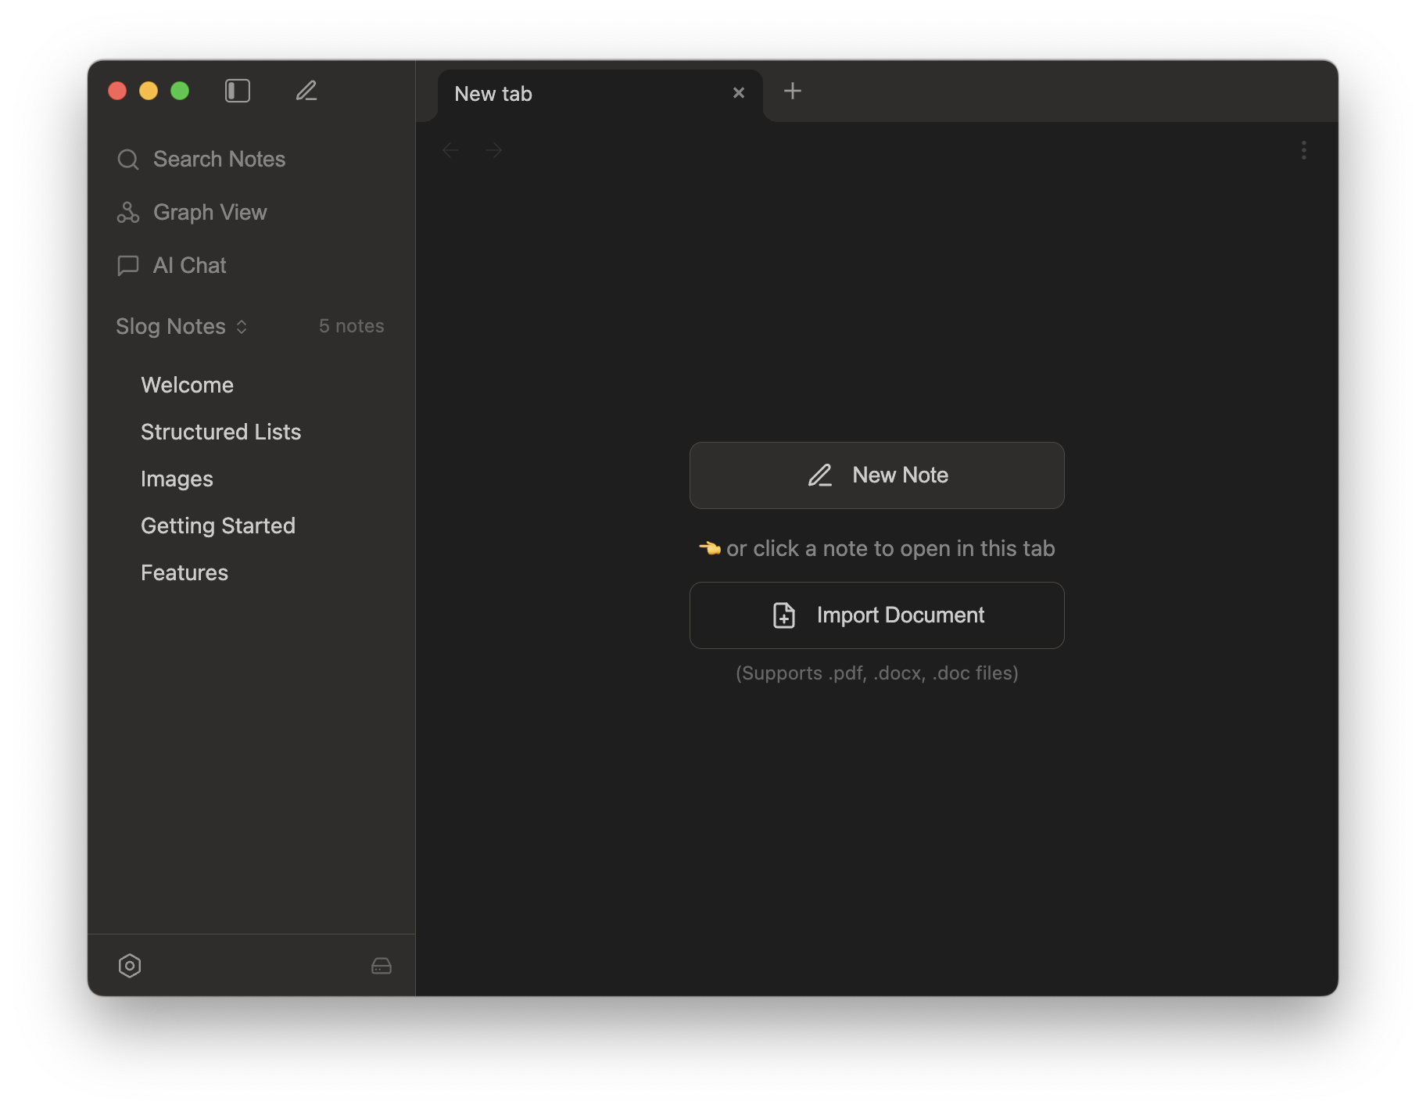Open the Welcome note

(188, 385)
